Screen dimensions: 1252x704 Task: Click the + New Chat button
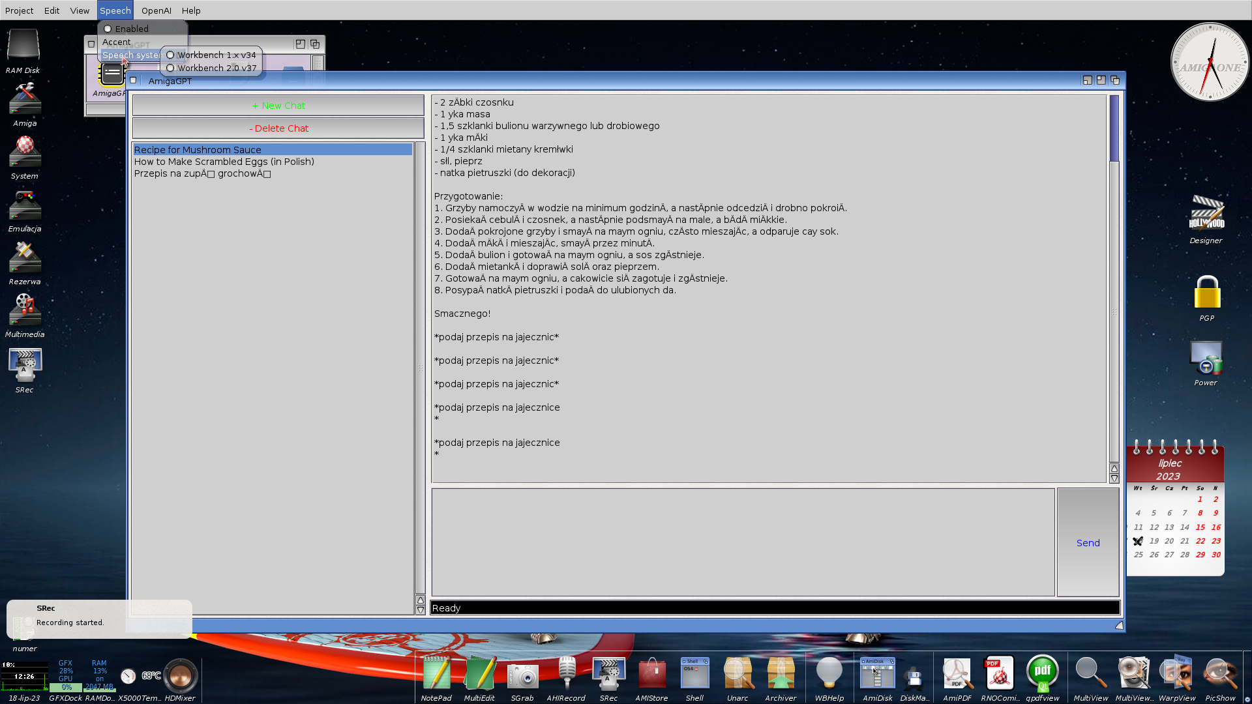tap(278, 106)
